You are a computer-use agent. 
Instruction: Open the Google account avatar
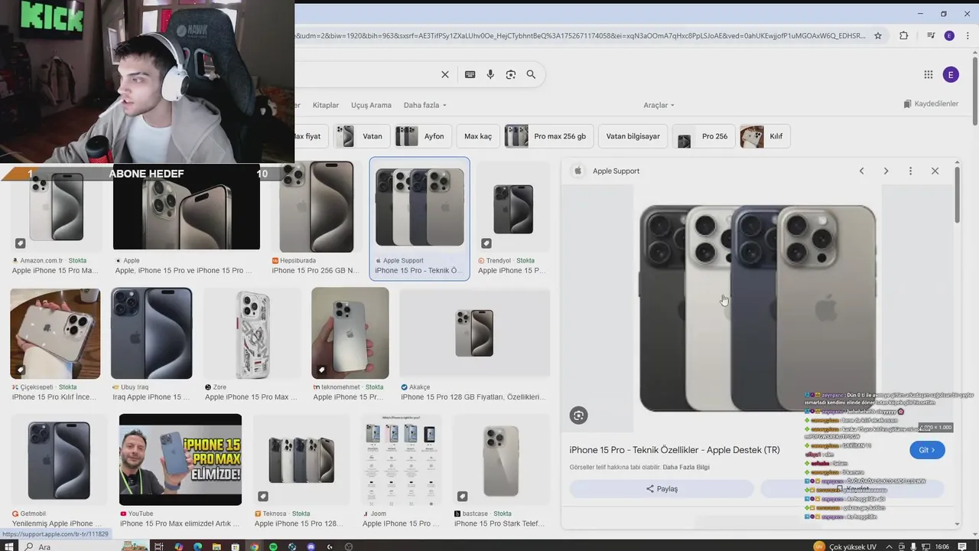coord(951,74)
